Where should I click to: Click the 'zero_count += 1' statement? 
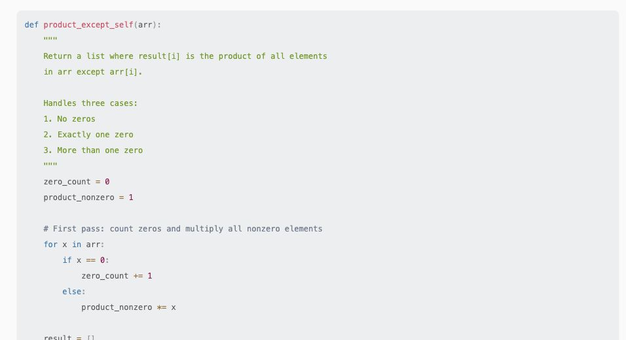(x=117, y=276)
